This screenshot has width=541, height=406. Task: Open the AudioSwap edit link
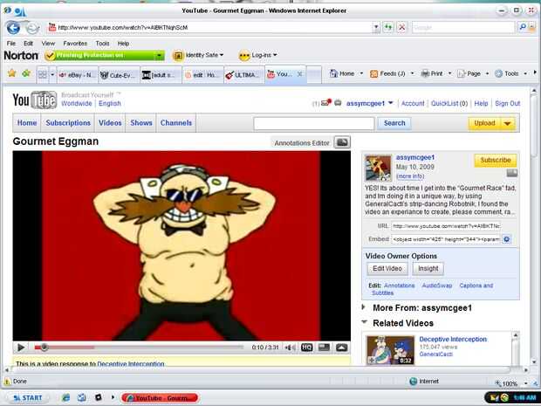(437, 286)
